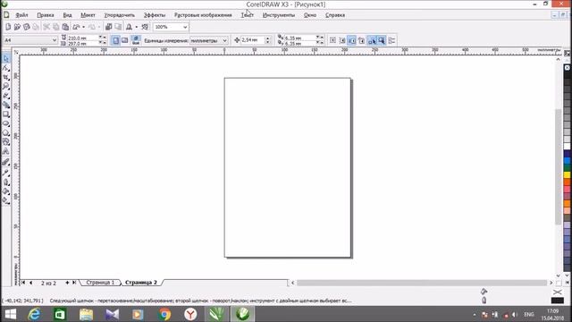Select the Pick tool in toolbox
Screen dimensions: 572x322
tap(6, 58)
